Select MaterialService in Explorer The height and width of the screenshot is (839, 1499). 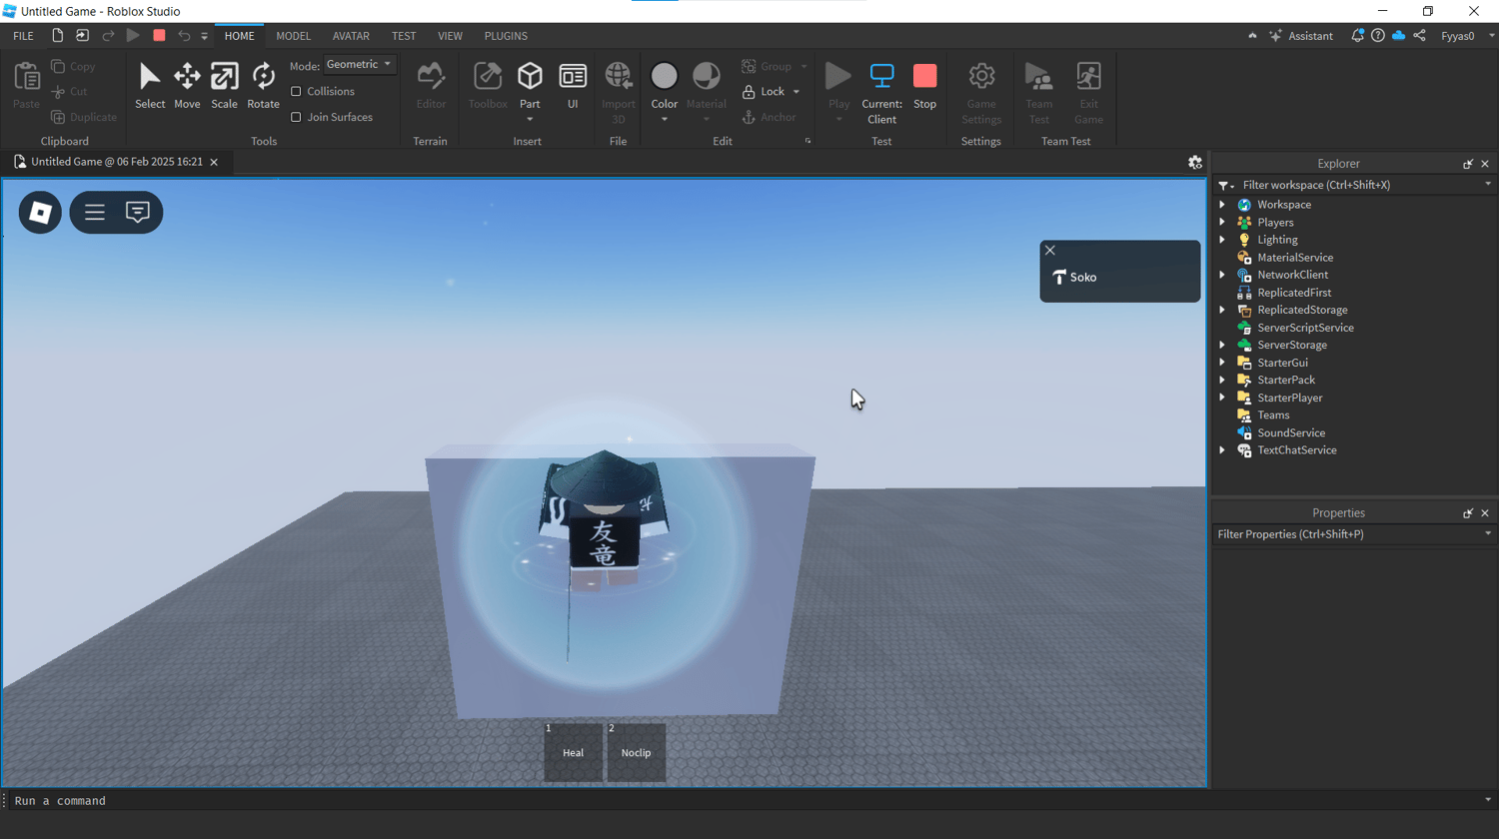tap(1295, 258)
